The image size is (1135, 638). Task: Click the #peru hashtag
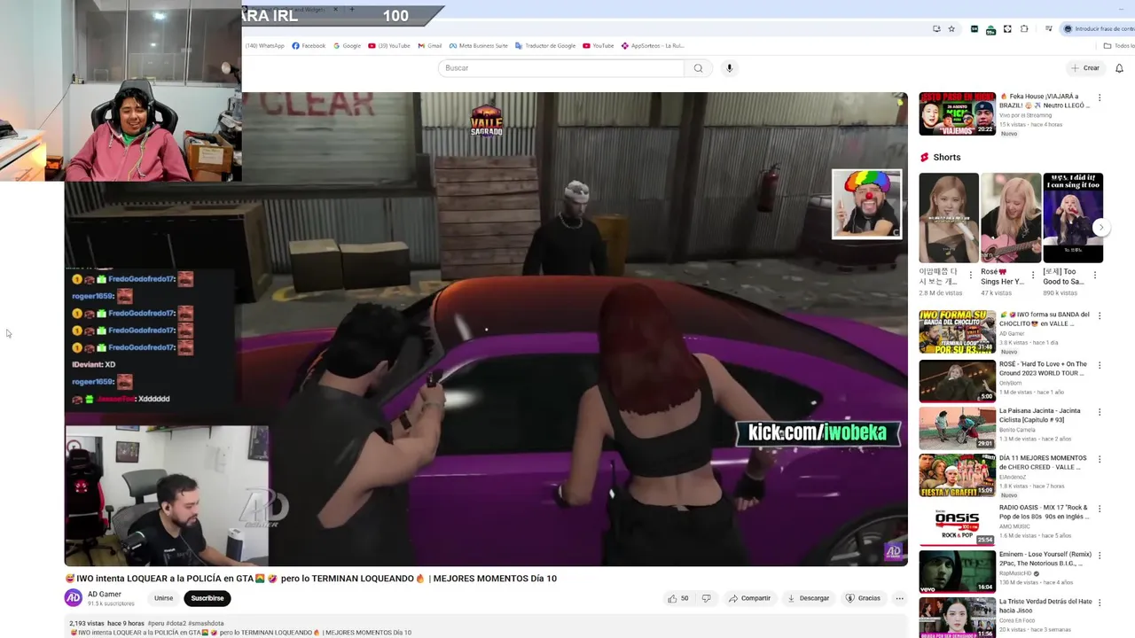[x=156, y=624]
